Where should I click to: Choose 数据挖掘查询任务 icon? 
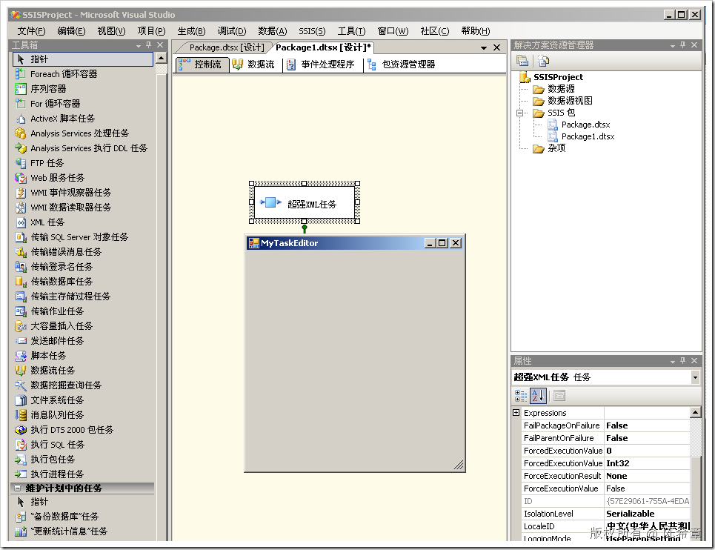[21, 385]
